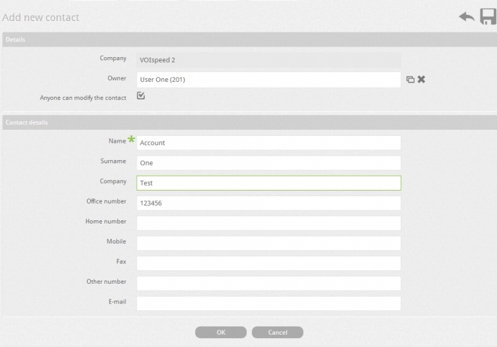
Task: Click contact Company field containing Test
Action: pyautogui.click(x=269, y=183)
